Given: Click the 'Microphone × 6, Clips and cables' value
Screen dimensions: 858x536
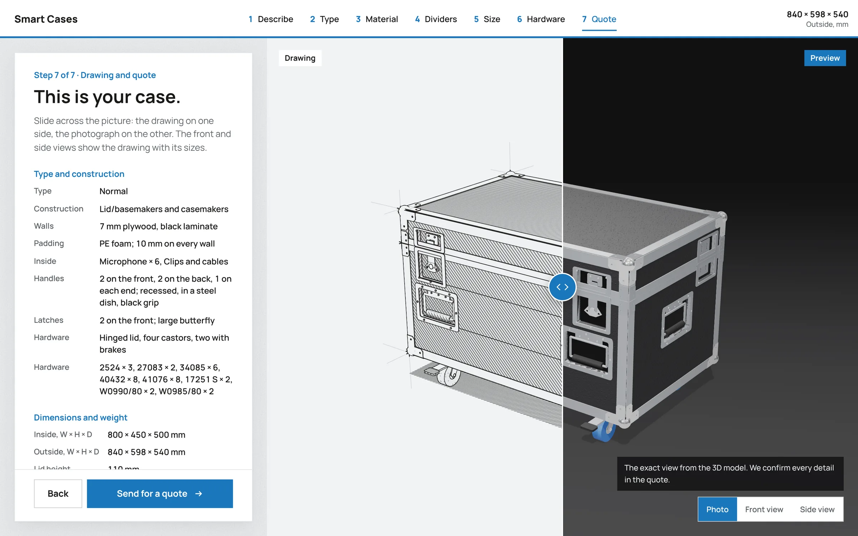Looking at the screenshot, I should click(164, 261).
